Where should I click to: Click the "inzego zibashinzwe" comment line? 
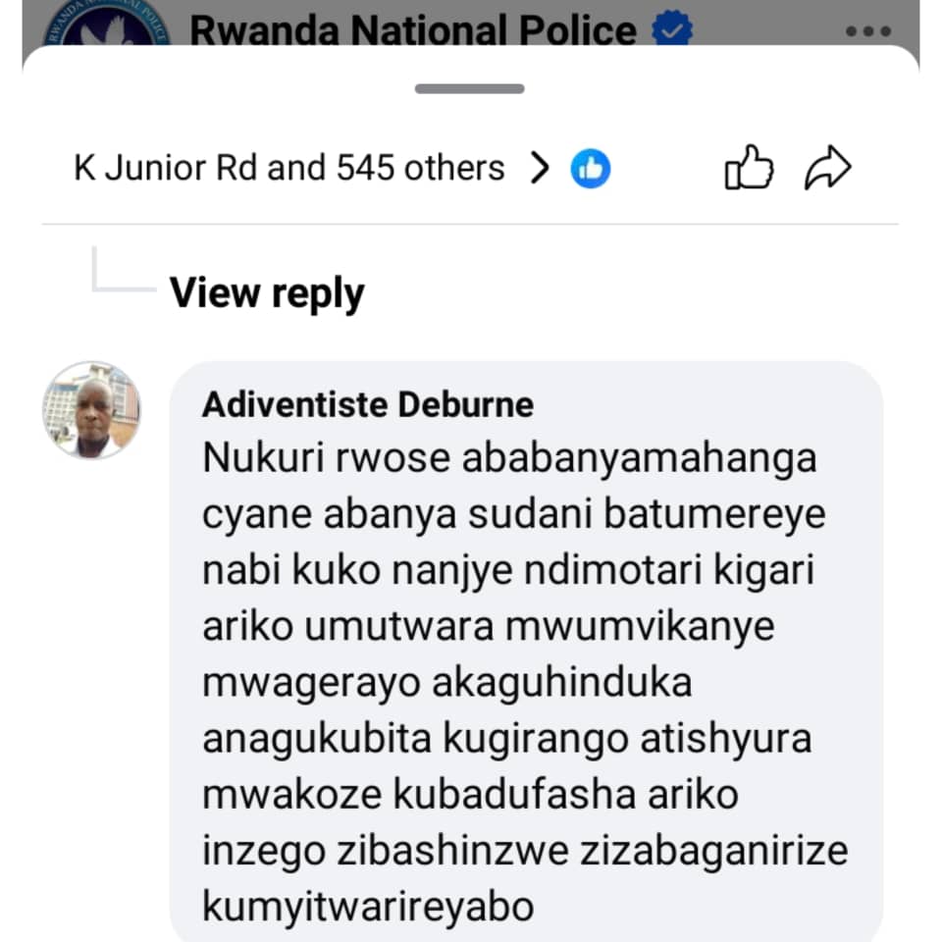(x=386, y=851)
